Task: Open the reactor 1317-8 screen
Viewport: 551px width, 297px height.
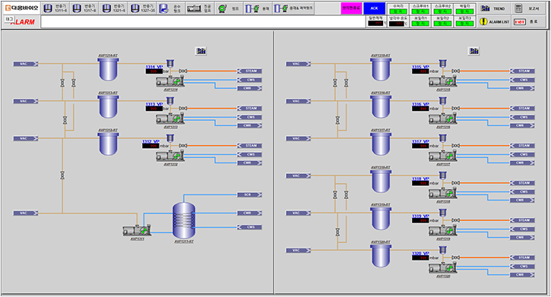Action: [84, 8]
